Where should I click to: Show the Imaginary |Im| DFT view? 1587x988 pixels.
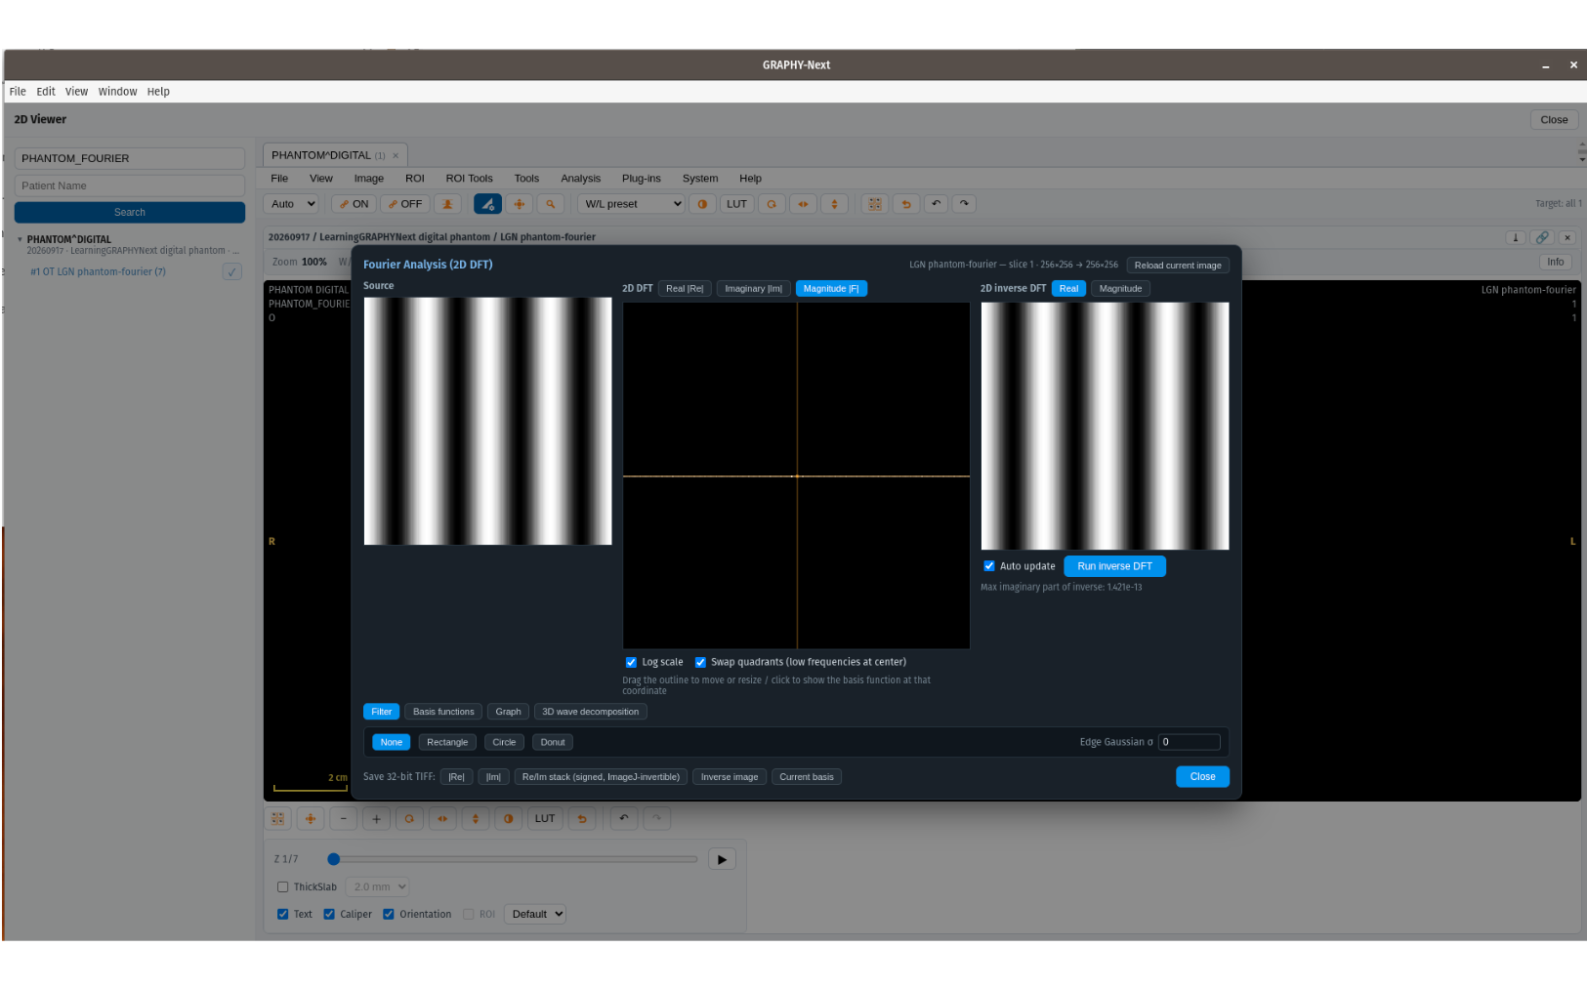pyautogui.click(x=753, y=289)
